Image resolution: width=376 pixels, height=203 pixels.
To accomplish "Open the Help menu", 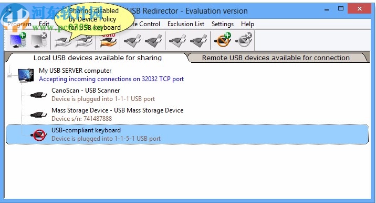I will 247,24.
